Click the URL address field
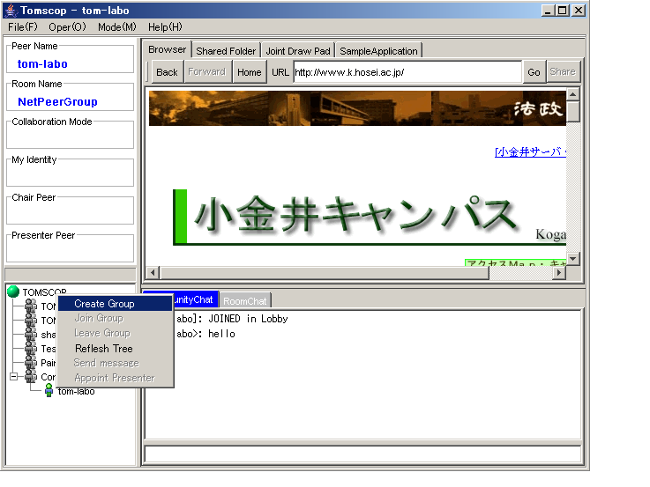650x487 pixels. click(x=407, y=72)
